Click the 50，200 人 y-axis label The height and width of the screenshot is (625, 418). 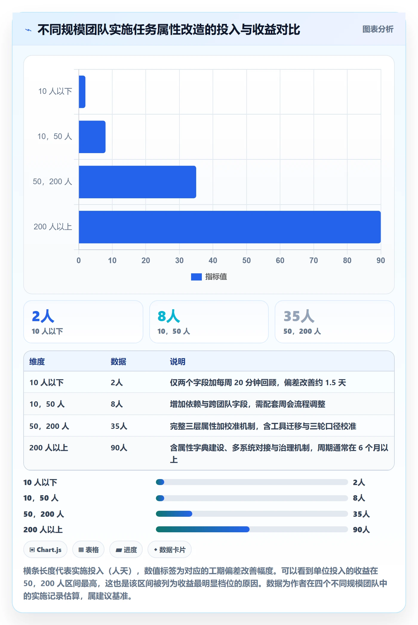coord(53,182)
